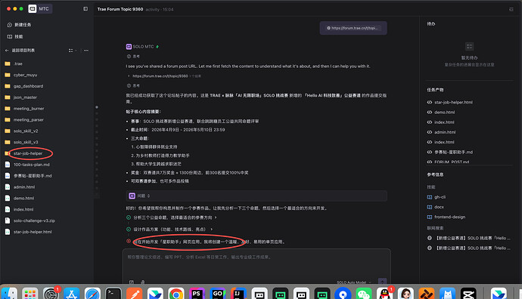Toggle the left sidebar panel icon

pos(85,9)
